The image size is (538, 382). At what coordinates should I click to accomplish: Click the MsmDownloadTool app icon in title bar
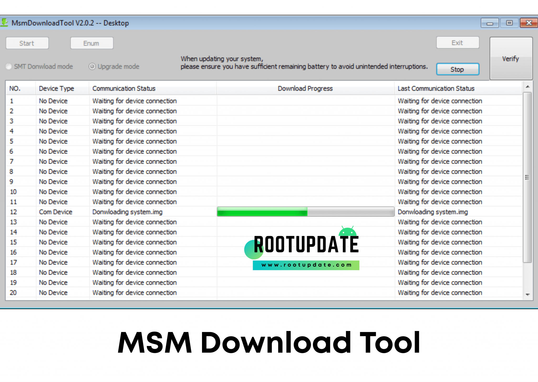point(4,23)
